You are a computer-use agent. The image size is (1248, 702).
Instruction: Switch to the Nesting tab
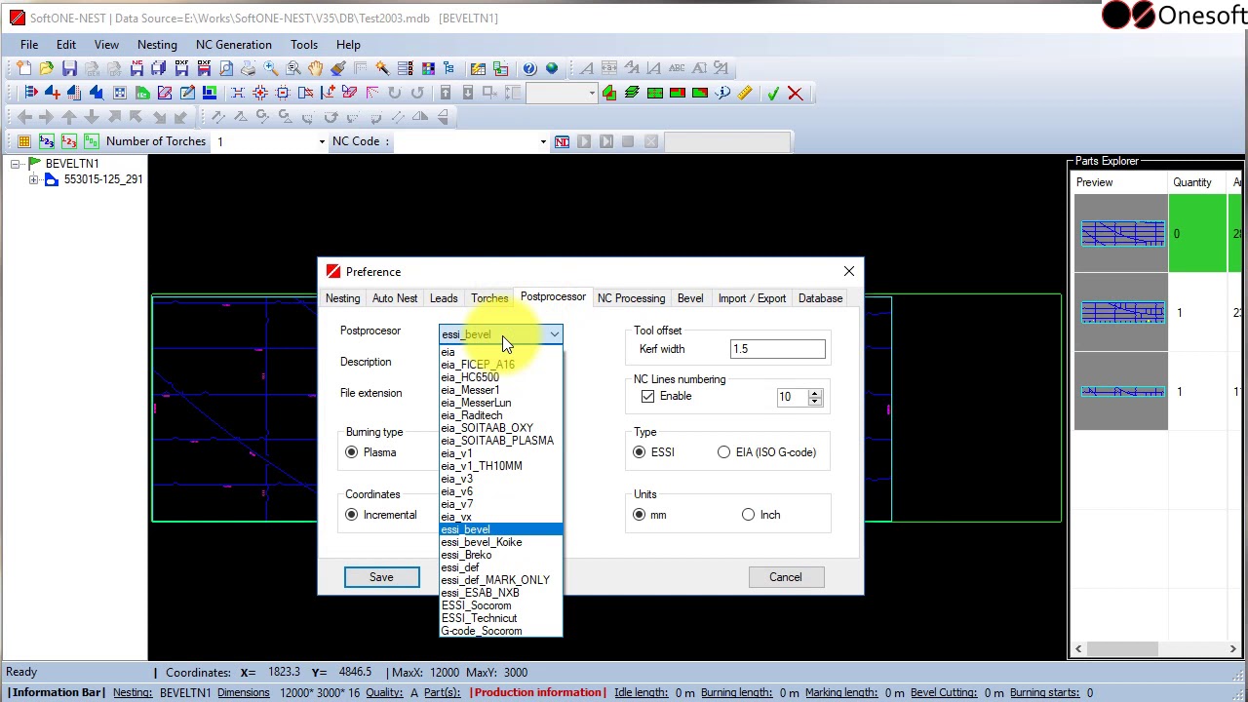pos(342,298)
